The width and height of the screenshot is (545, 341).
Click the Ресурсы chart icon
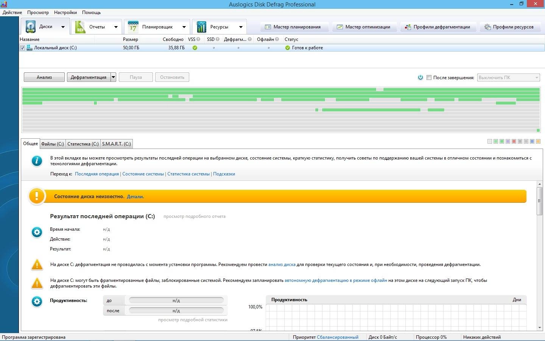pos(201,27)
